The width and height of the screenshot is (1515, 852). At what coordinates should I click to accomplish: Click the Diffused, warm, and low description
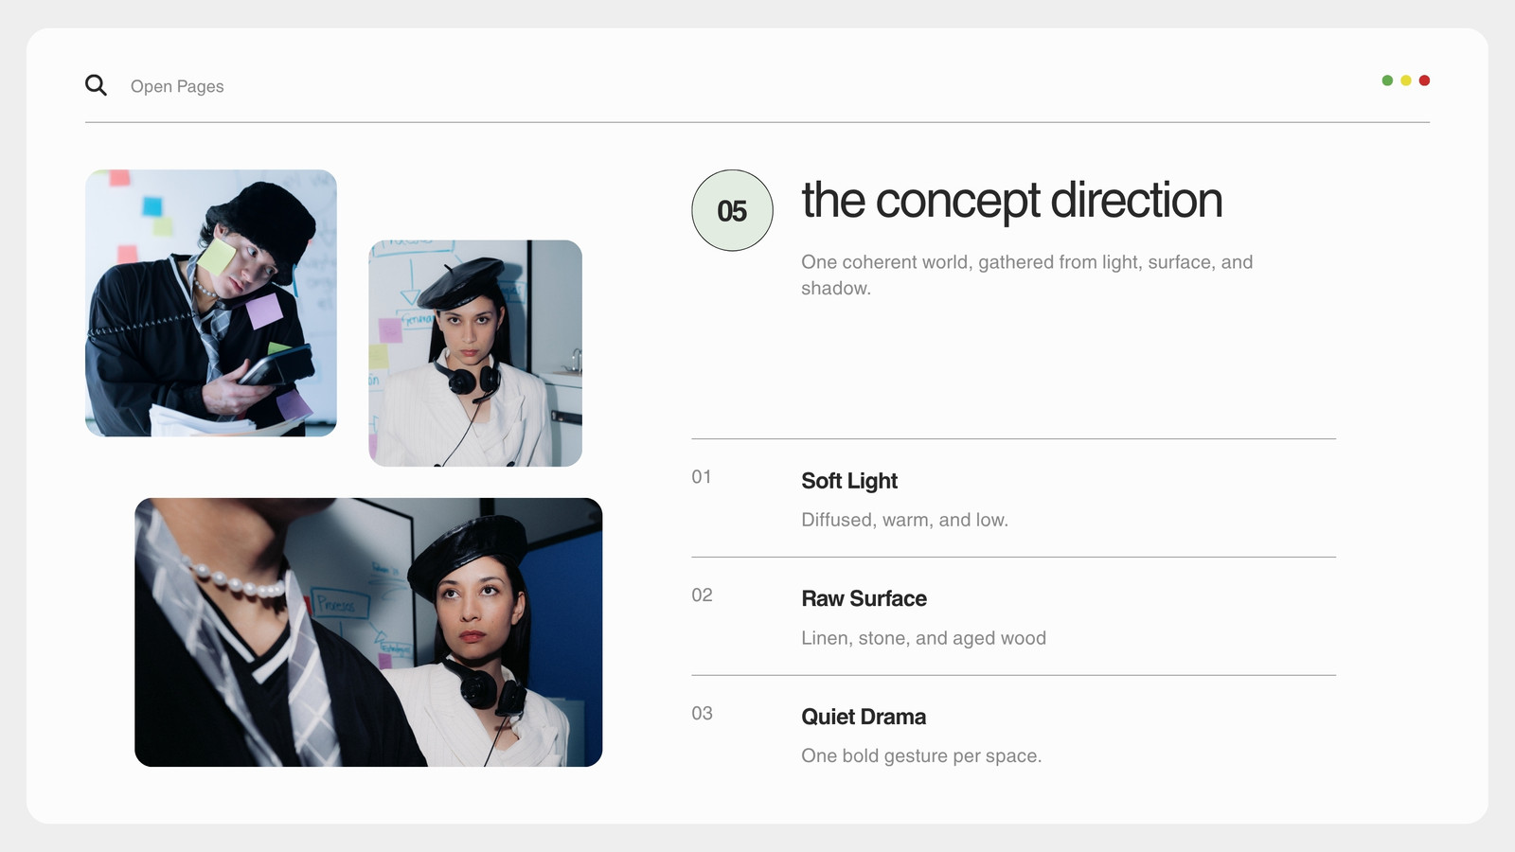point(904,520)
